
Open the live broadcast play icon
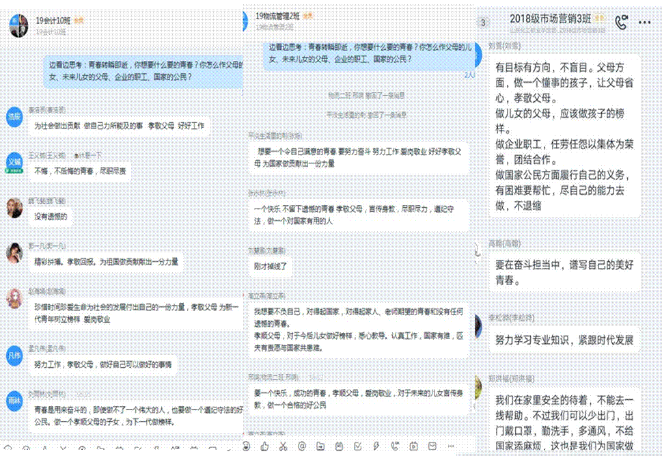point(413,446)
